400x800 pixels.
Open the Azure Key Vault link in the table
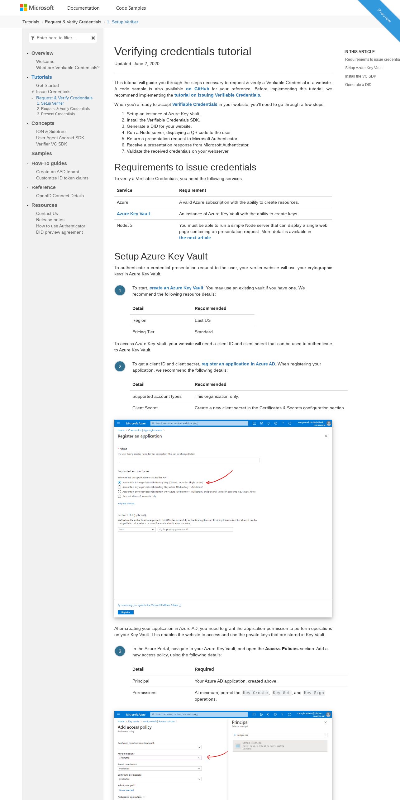(x=133, y=214)
